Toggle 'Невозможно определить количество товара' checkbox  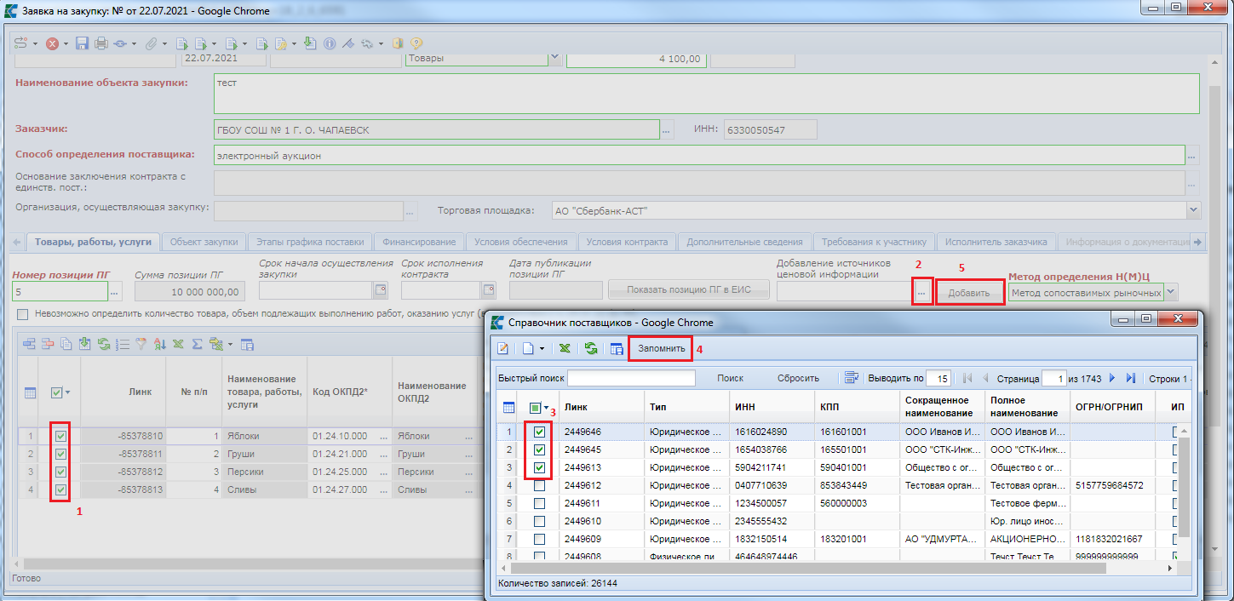(22, 315)
